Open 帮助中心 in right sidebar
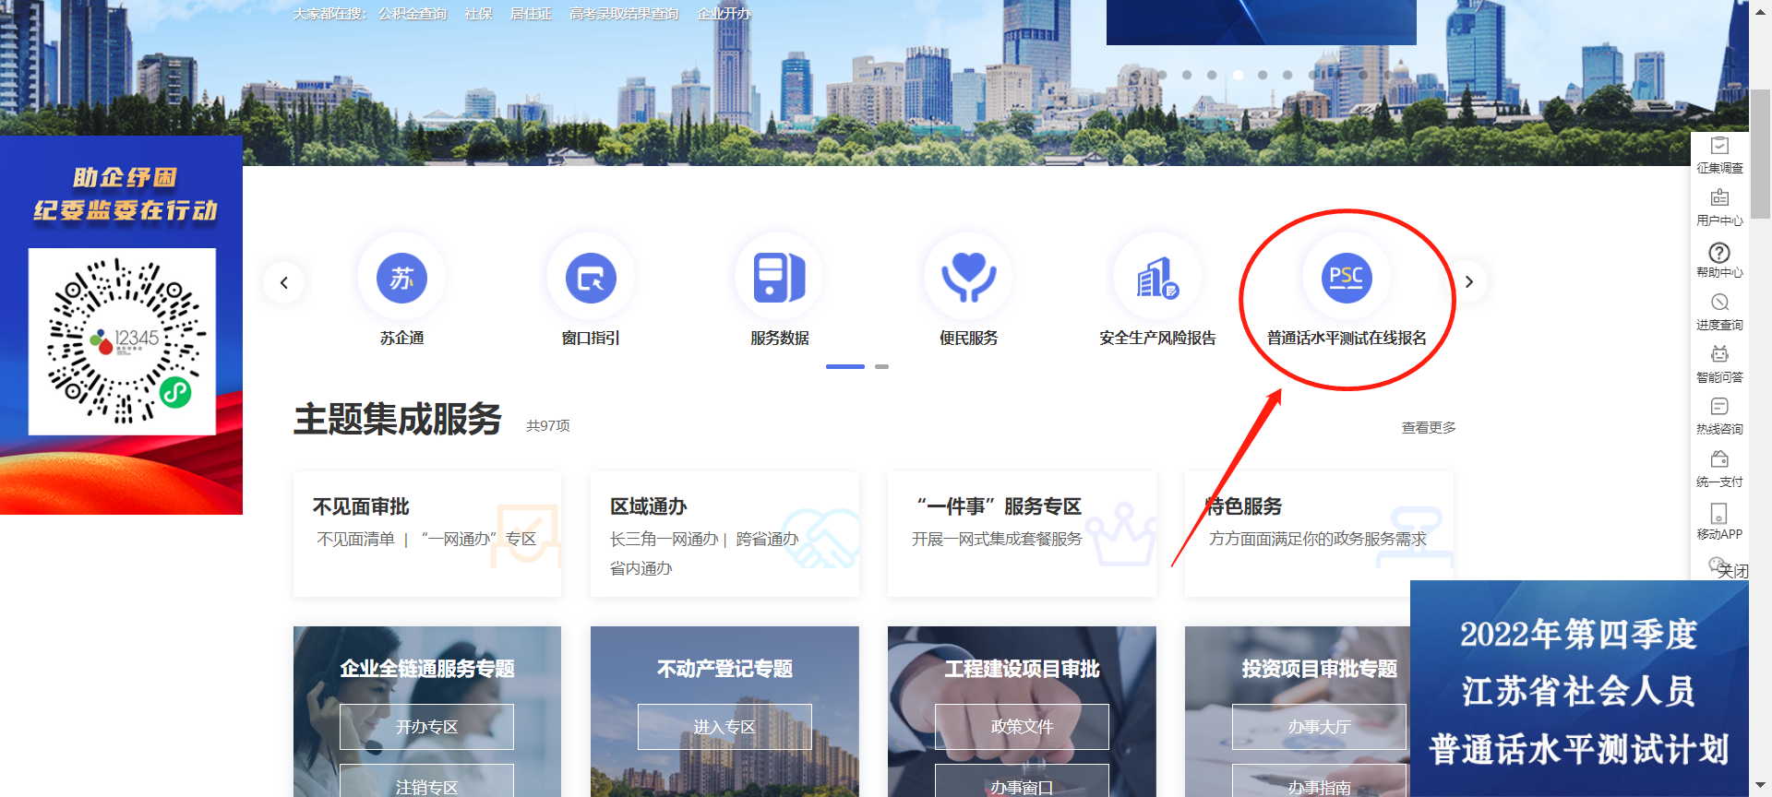The image size is (1772, 797). 1719,259
